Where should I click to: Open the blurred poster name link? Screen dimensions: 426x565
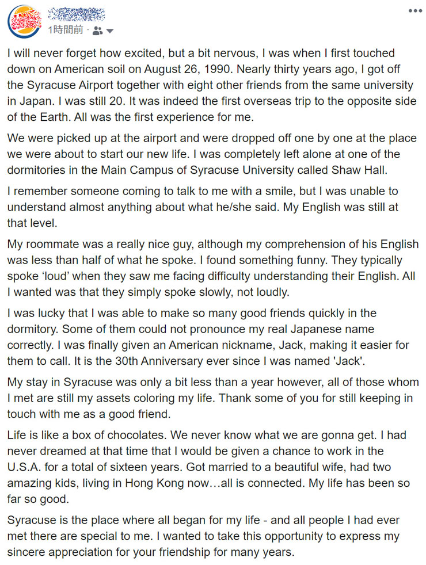coord(77,15)
